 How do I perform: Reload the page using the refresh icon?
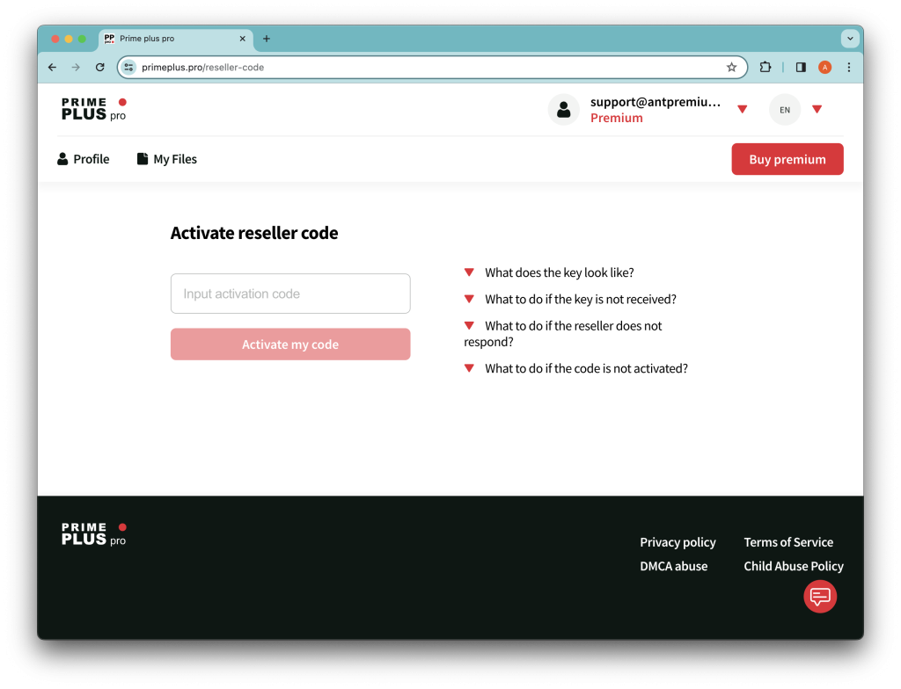click(100, 67)
